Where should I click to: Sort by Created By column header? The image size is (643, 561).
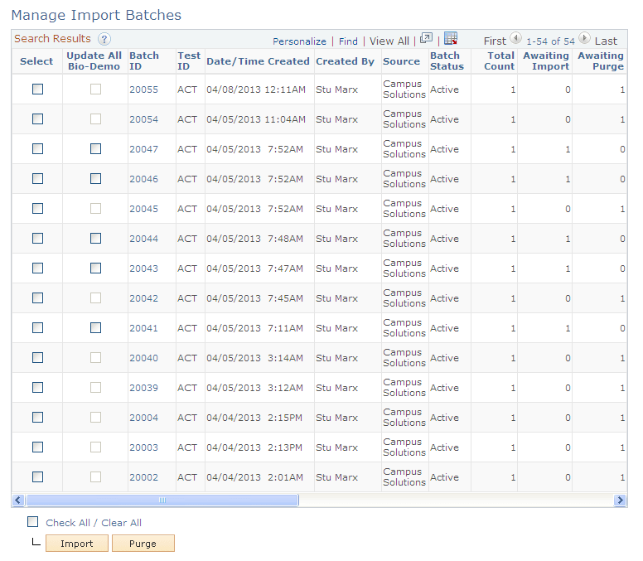point(345,61)
